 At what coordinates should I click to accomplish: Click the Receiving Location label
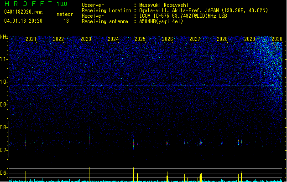coord(106,10)
